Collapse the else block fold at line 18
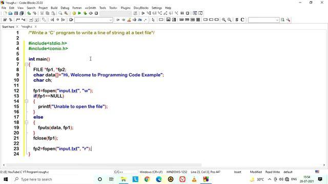This screenshot has width=328, height=184. click(26, 122)
